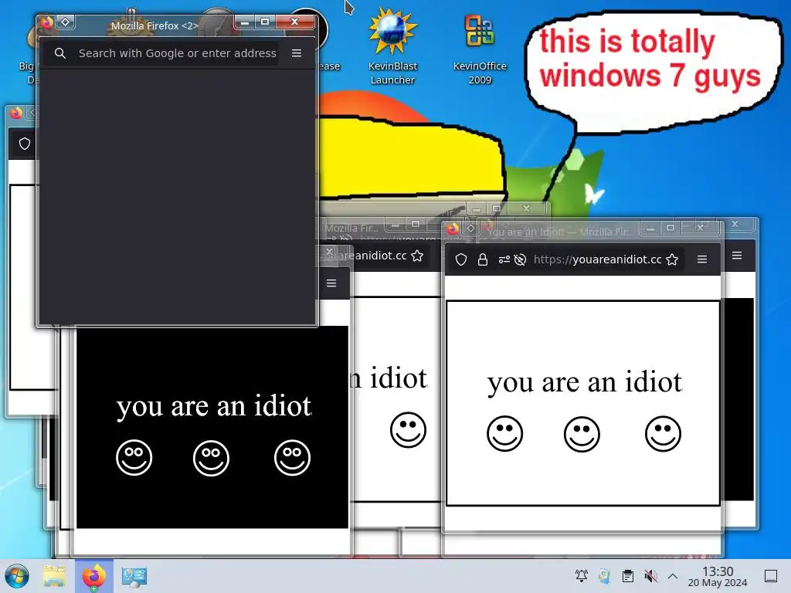Image resolution: width=791 pixels, height=593 pixels.
Task: Open the hamburger menu in the far right background Firefox window
Action: tap(736, 256)
